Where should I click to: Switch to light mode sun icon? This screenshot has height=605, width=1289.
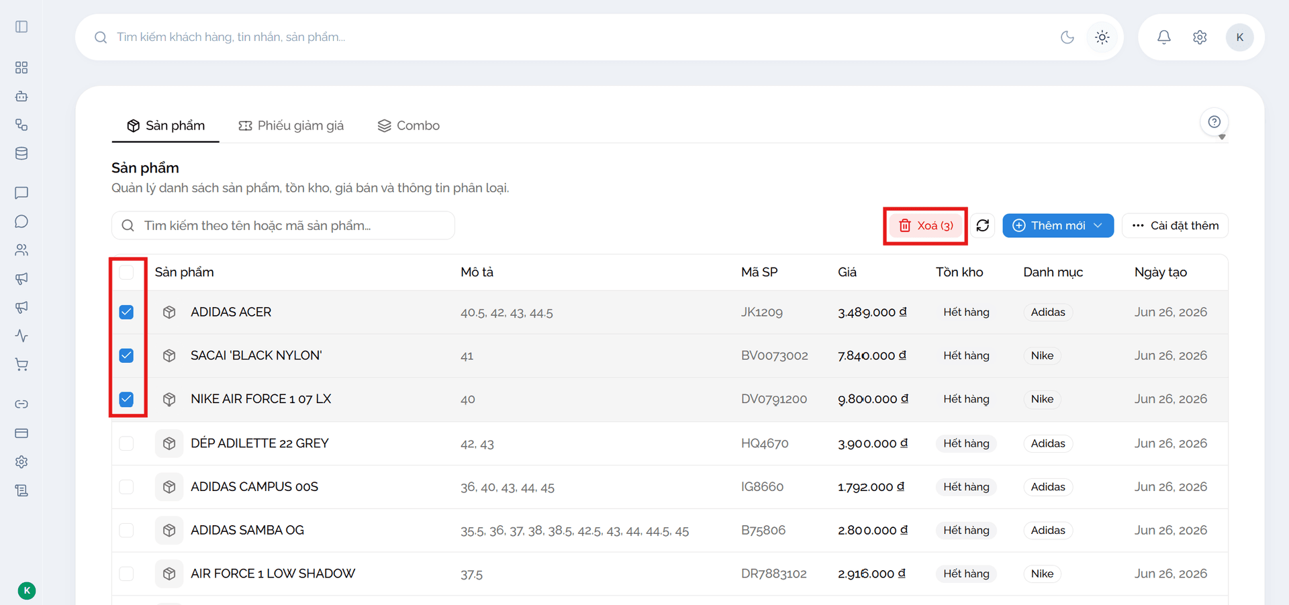pyautogui.click(x=1102, y=38)
